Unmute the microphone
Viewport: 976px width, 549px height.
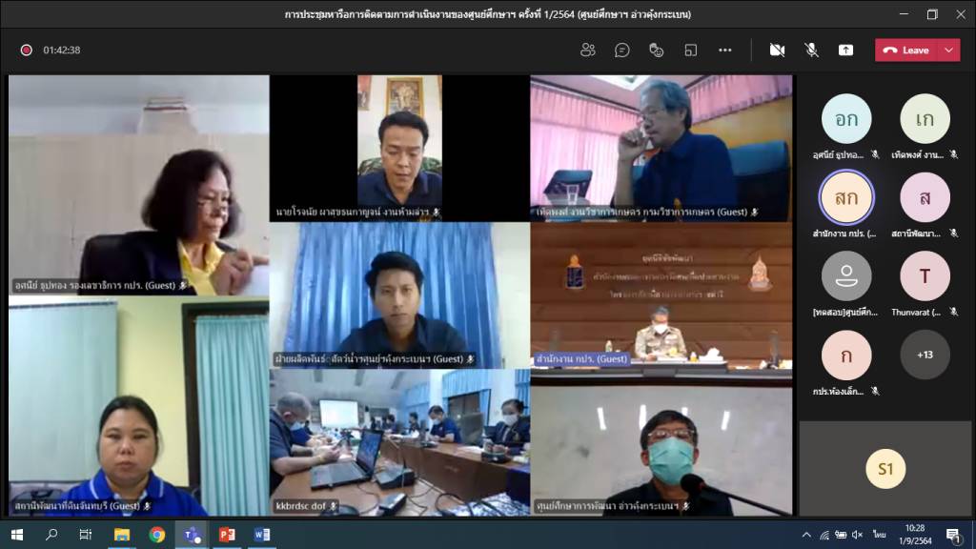point(811,50)
